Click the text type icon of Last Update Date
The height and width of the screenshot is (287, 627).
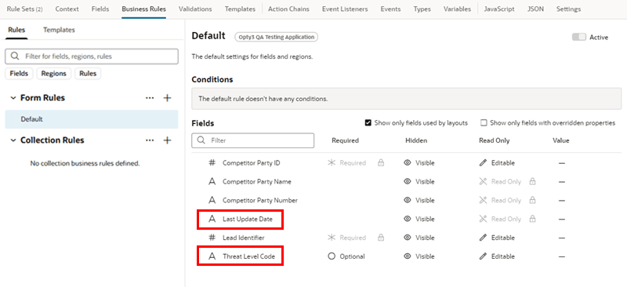pyautogui.click(x=212, y=219)
